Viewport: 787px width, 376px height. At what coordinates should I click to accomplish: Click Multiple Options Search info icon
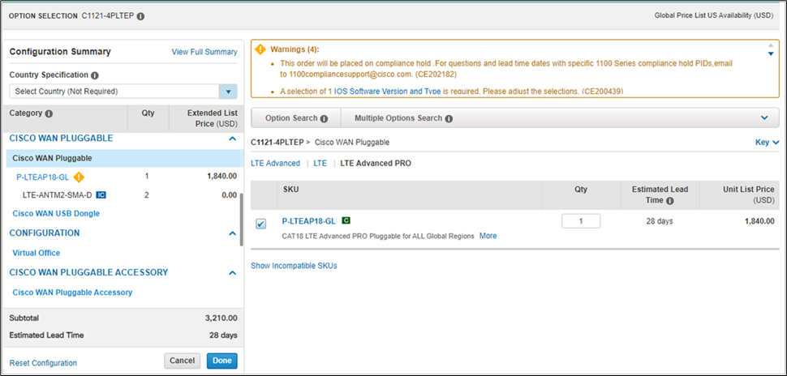pyautogui.click(x=449, y=119)
